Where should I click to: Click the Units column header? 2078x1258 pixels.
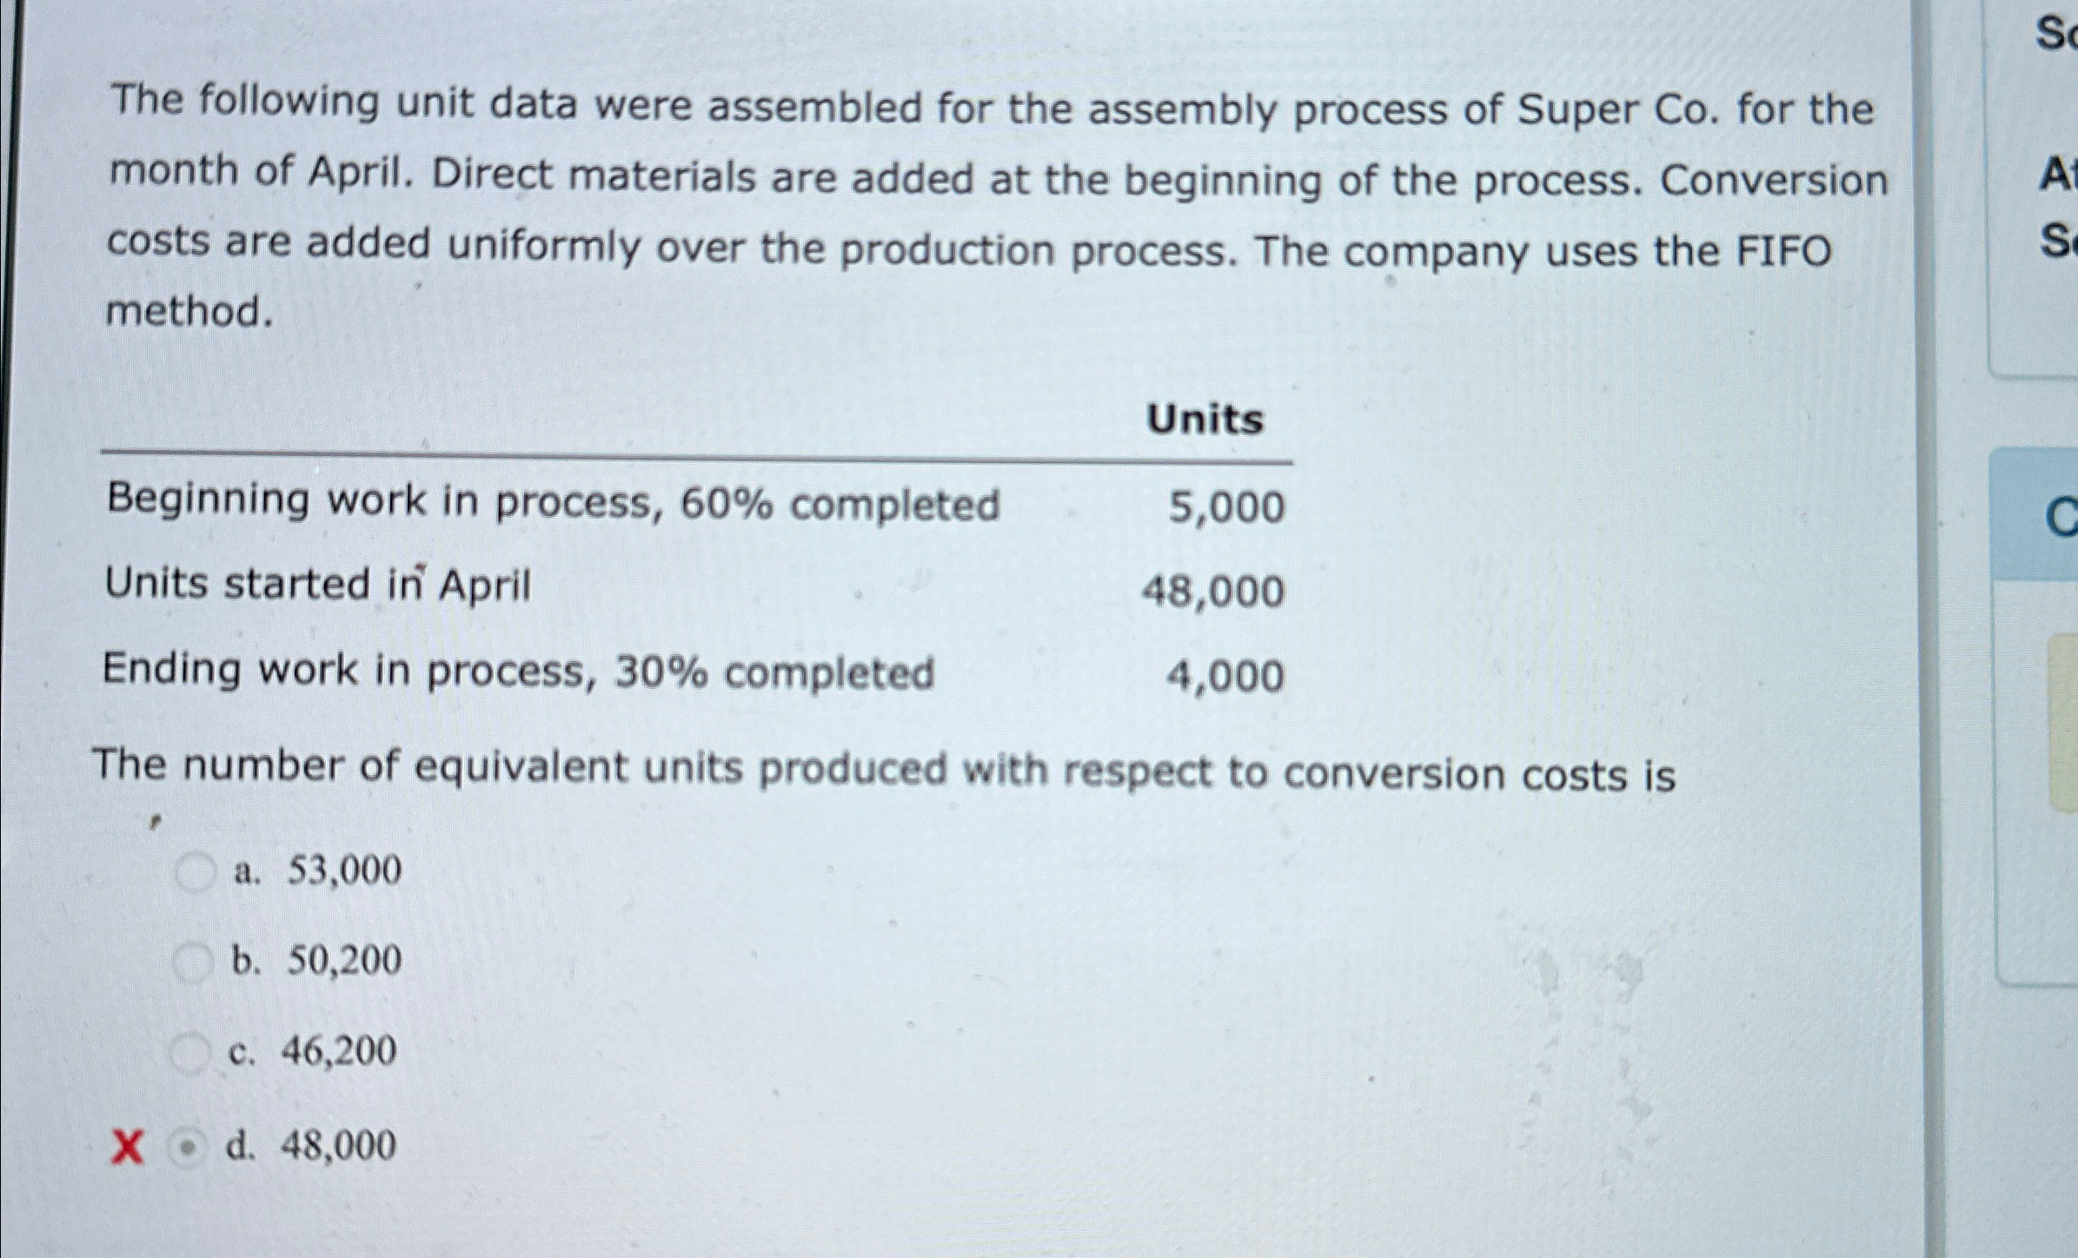1204,420
